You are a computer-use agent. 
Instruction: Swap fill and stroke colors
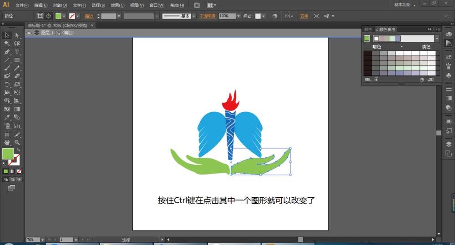(18, 150)
